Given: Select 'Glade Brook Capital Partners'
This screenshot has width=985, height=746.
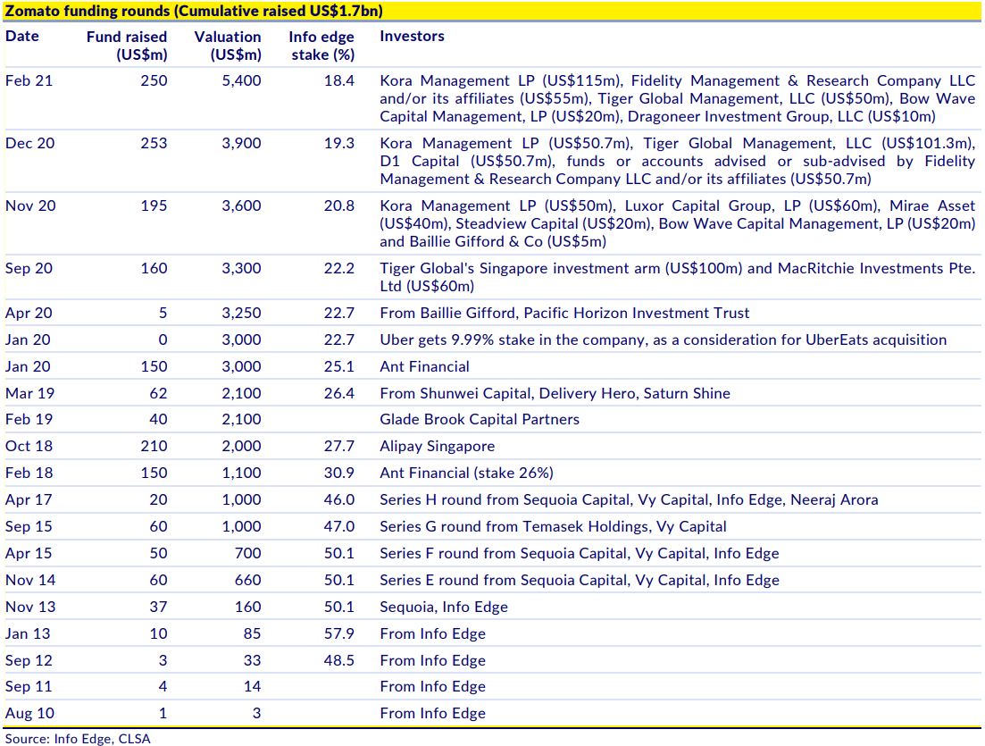Looking at the screenshot, I should point(480,419).
